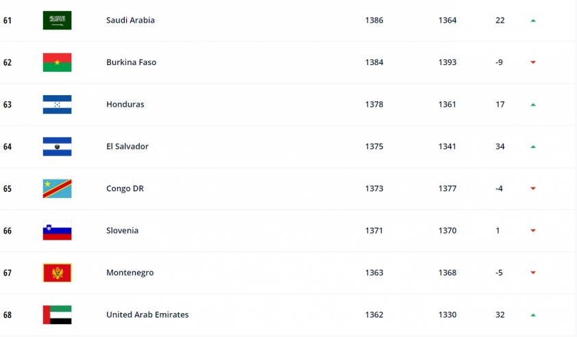The image size is (577, 337).
Task: Open the Burkina Faso team link
Action: pos(131,62)
